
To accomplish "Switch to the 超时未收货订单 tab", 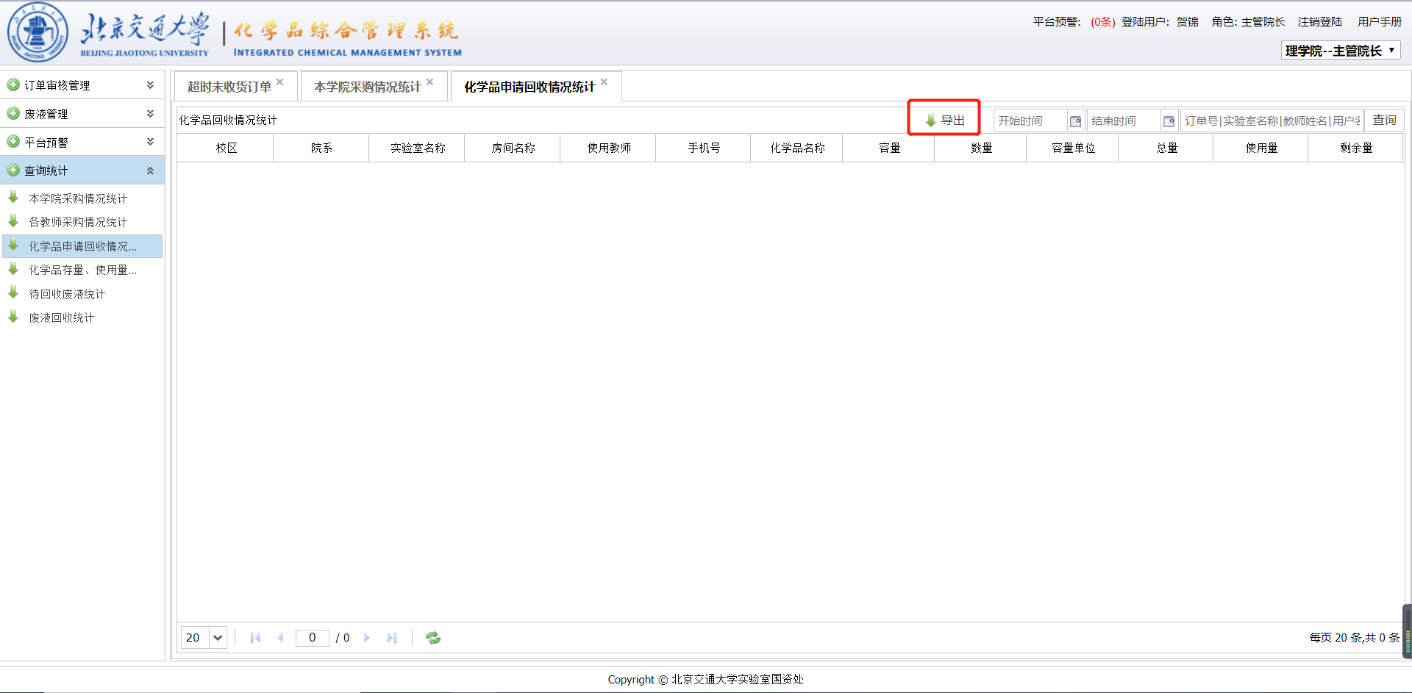I will (x=229, y=87).
